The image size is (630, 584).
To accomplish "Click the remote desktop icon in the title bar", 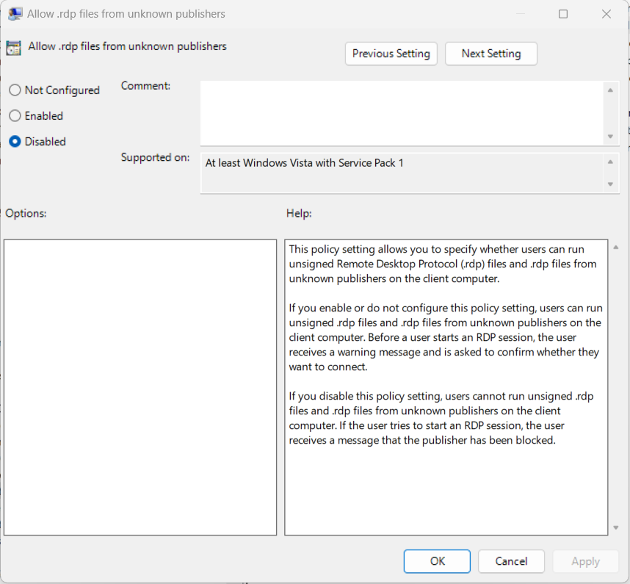I will coord(15,13).
